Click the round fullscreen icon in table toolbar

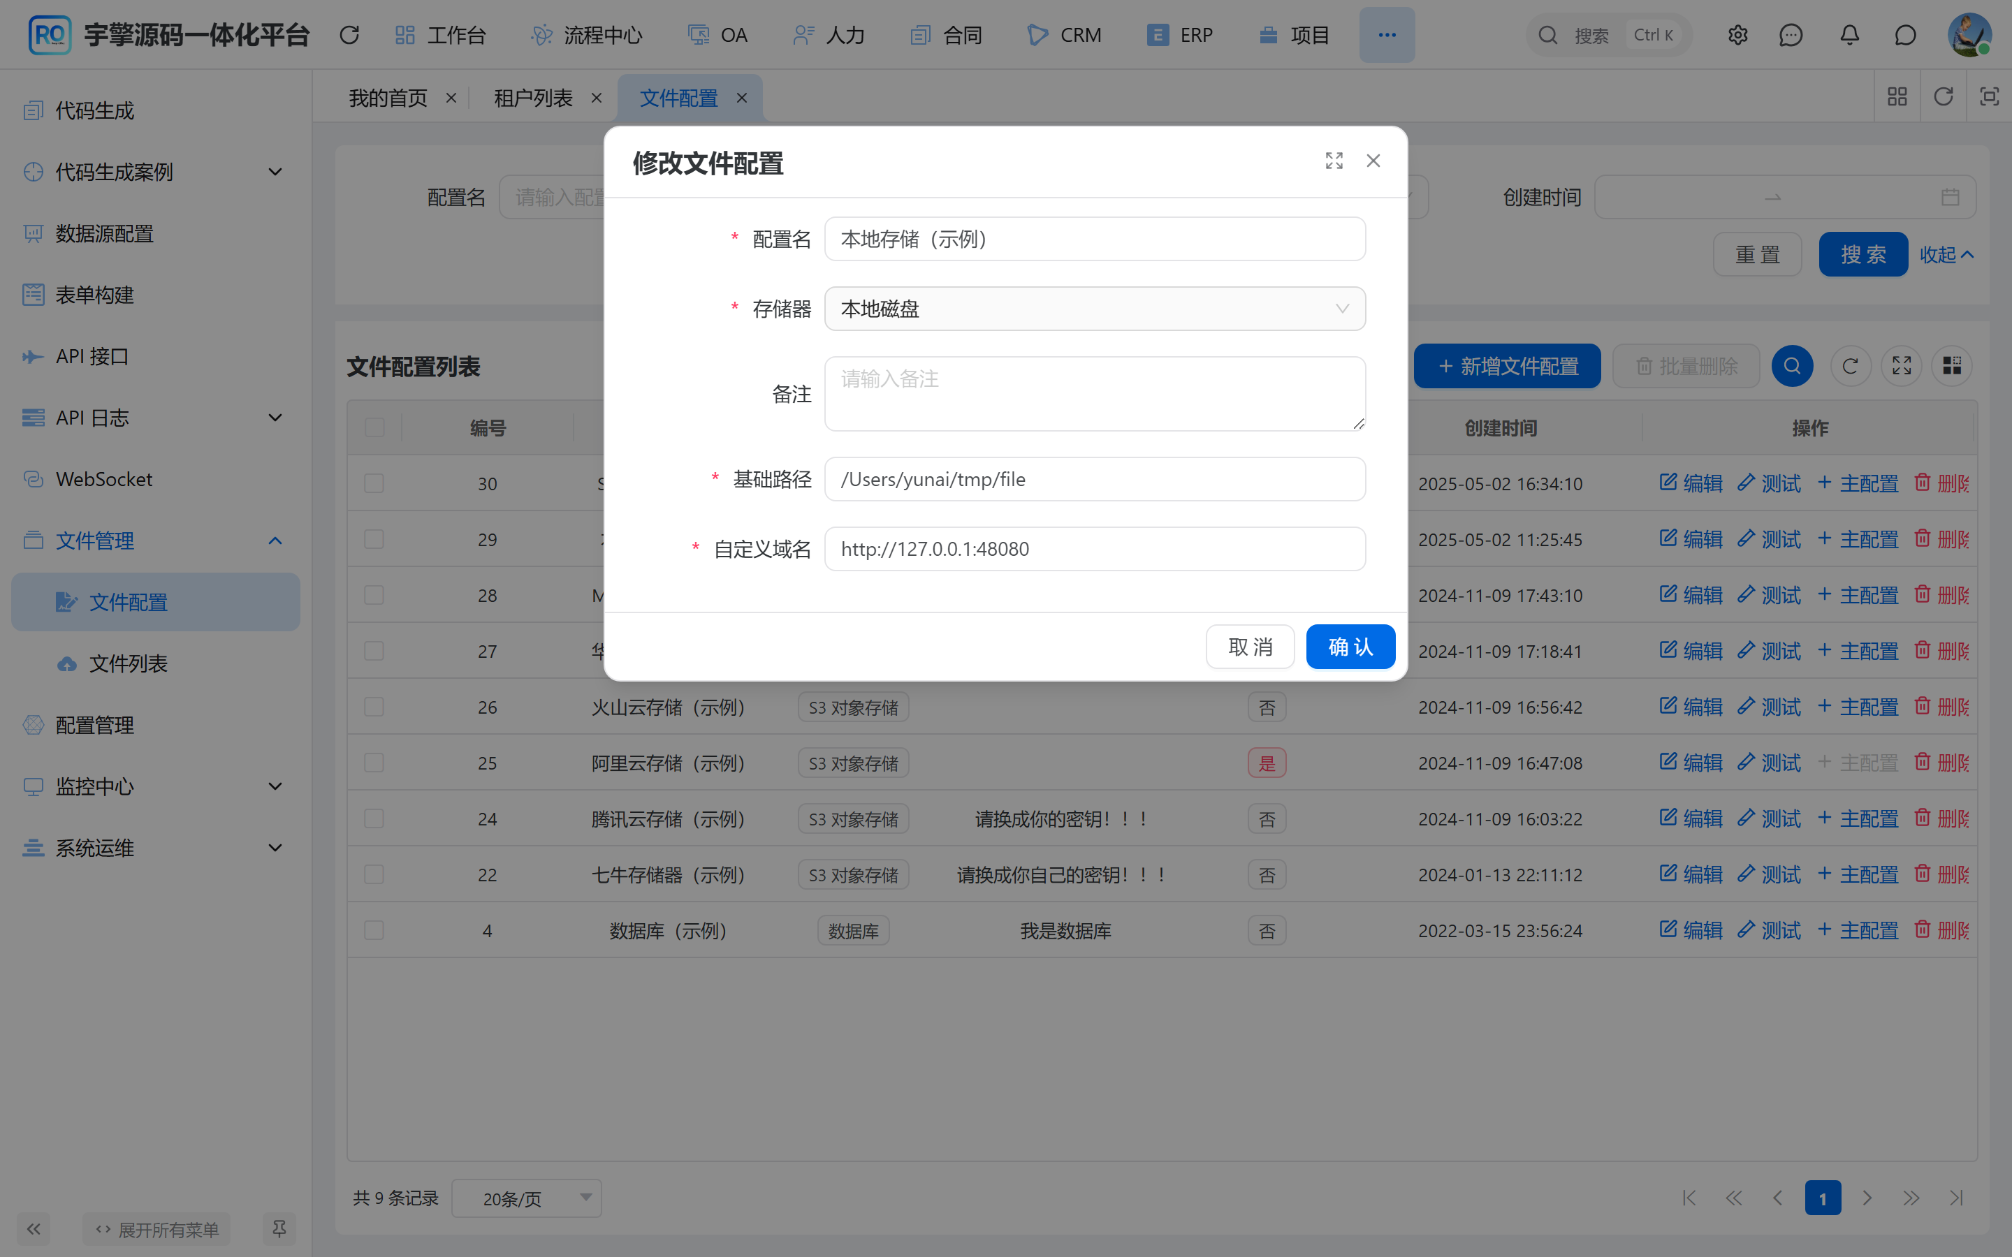click(x=1902, y=366)
